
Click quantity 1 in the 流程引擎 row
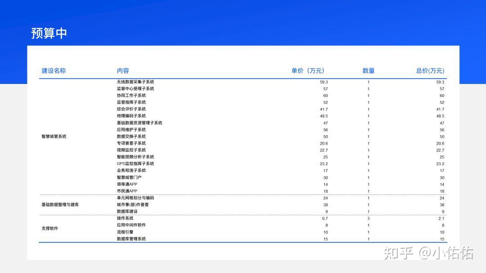[369, 233]
